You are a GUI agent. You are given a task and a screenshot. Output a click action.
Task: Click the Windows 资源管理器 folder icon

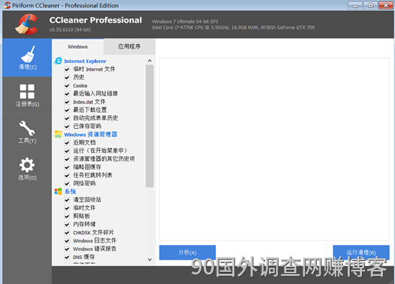pos(58,134)
